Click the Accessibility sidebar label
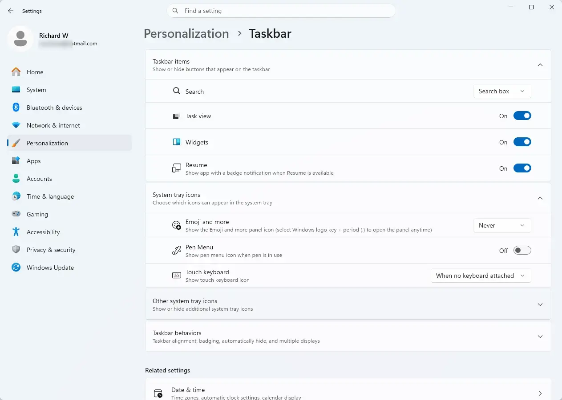Image resolution: width=562 pixels, height=400 pixels. click(x=43, y=232)
